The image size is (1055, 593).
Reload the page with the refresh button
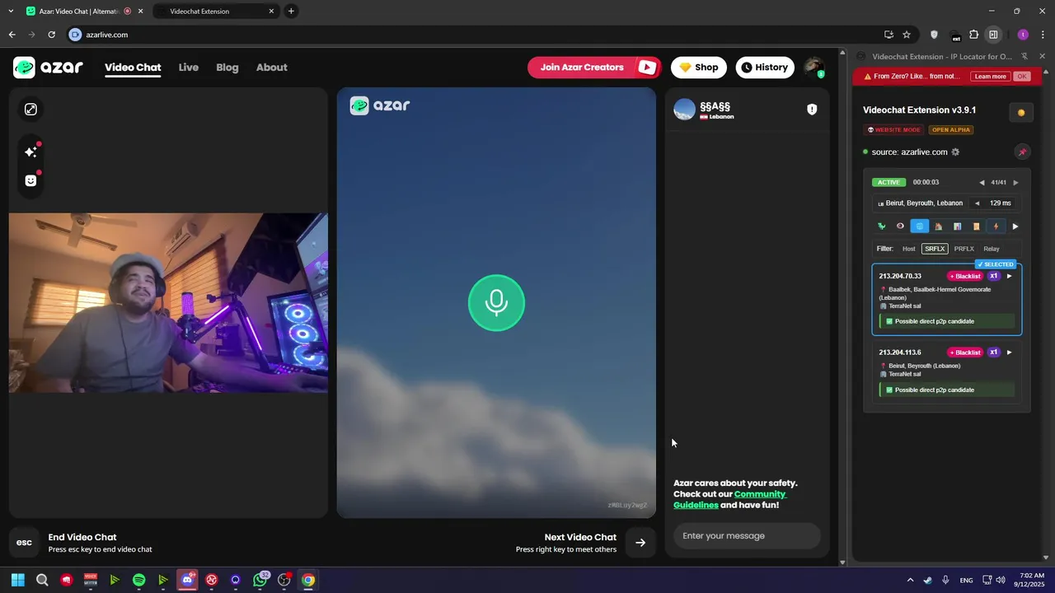51,35
